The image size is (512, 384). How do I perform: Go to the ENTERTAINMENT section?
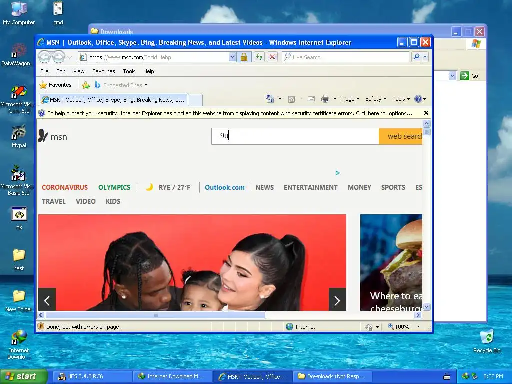click(x=311, y=188)
